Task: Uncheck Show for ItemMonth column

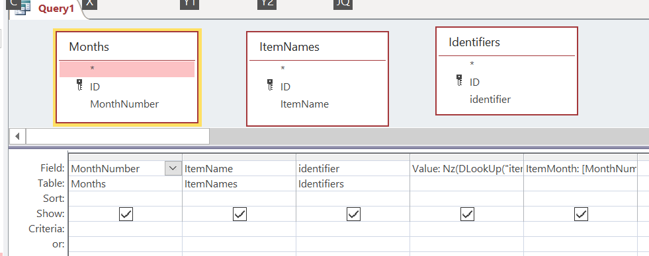Action: pos(581,214)
